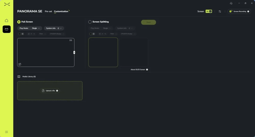The height and width of the screenshot is (137, 255).
Task: Click left-align icon under Screen Splitting
Action: coord(100,34)
